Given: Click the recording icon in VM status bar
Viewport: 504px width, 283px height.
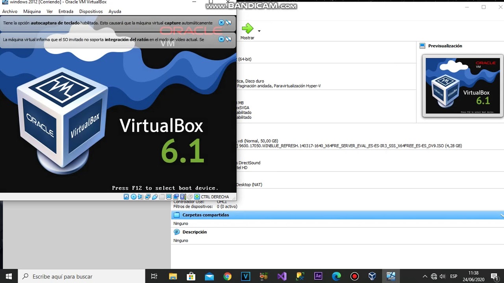Looking at the screenshot, I should 176,197.
